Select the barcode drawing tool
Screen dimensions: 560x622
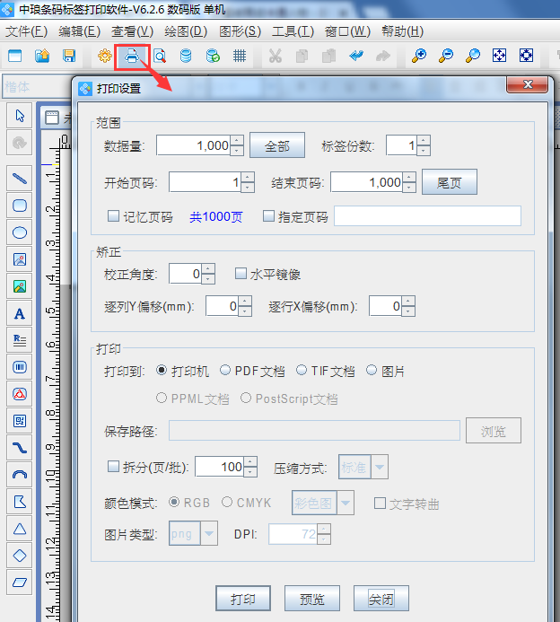pos(20,367)
